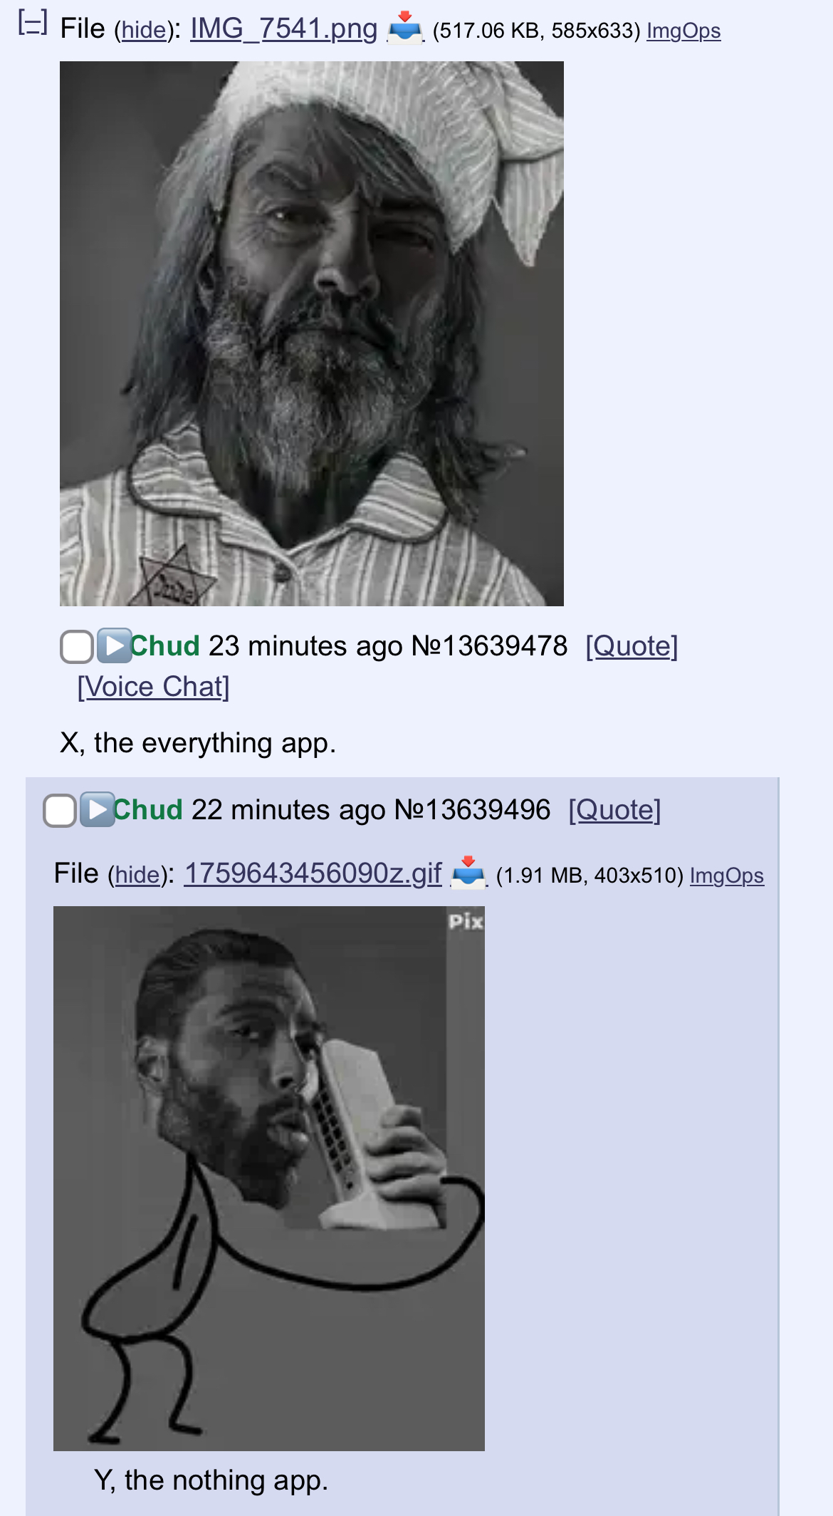
Task: Hide the 1759643456090z.gif file
Action: pos(137,875)
